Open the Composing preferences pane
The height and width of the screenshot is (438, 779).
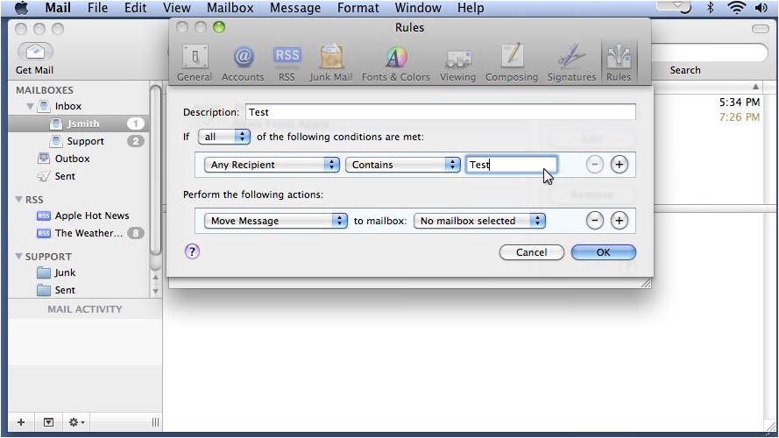coord(512,62)
